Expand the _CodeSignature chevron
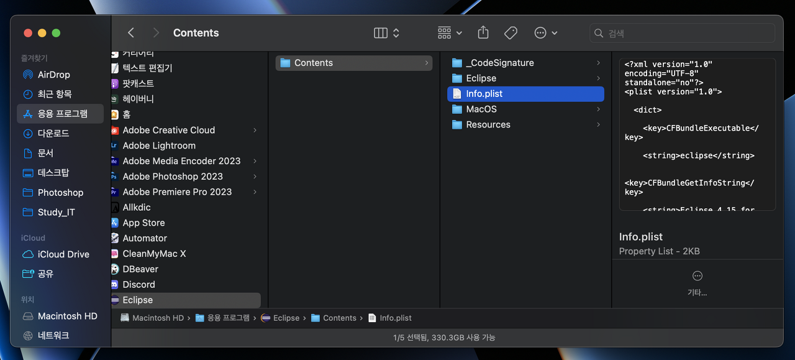Image resolution: width=795 pixels, height=360 pixels. (x=598, y=63)
